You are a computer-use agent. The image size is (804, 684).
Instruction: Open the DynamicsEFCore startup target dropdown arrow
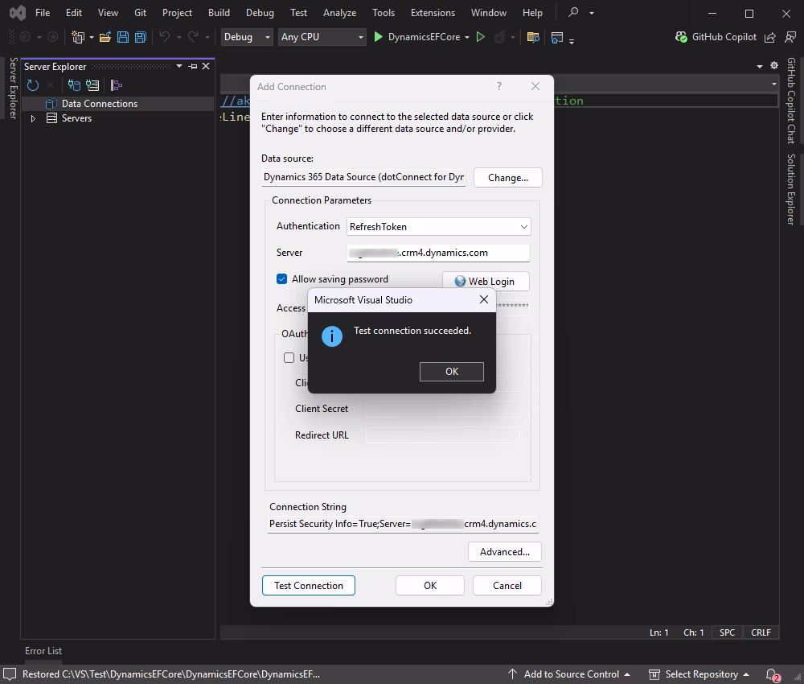coord(466,38)
